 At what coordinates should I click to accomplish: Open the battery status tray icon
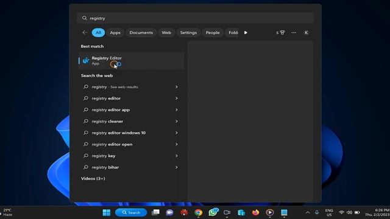coord(357,212)
